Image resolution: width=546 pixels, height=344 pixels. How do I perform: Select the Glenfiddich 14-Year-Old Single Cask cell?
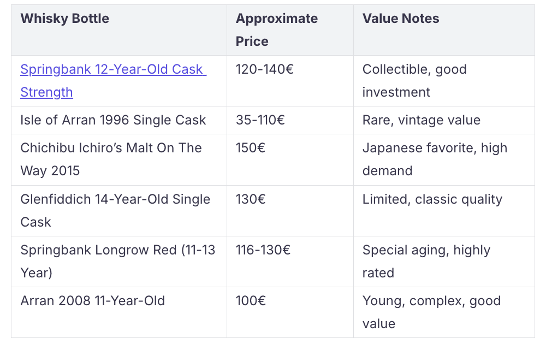119,211
